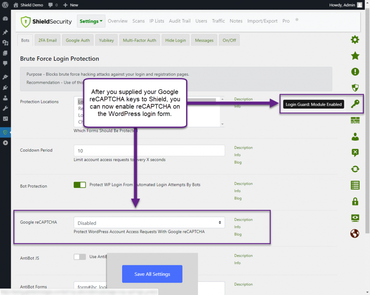The image size is (370, 295).
Task: Switch to the Bots tab
Action: 25,40
